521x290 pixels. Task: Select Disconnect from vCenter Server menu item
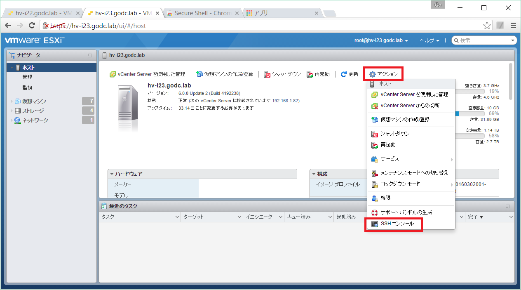(411, 106)
